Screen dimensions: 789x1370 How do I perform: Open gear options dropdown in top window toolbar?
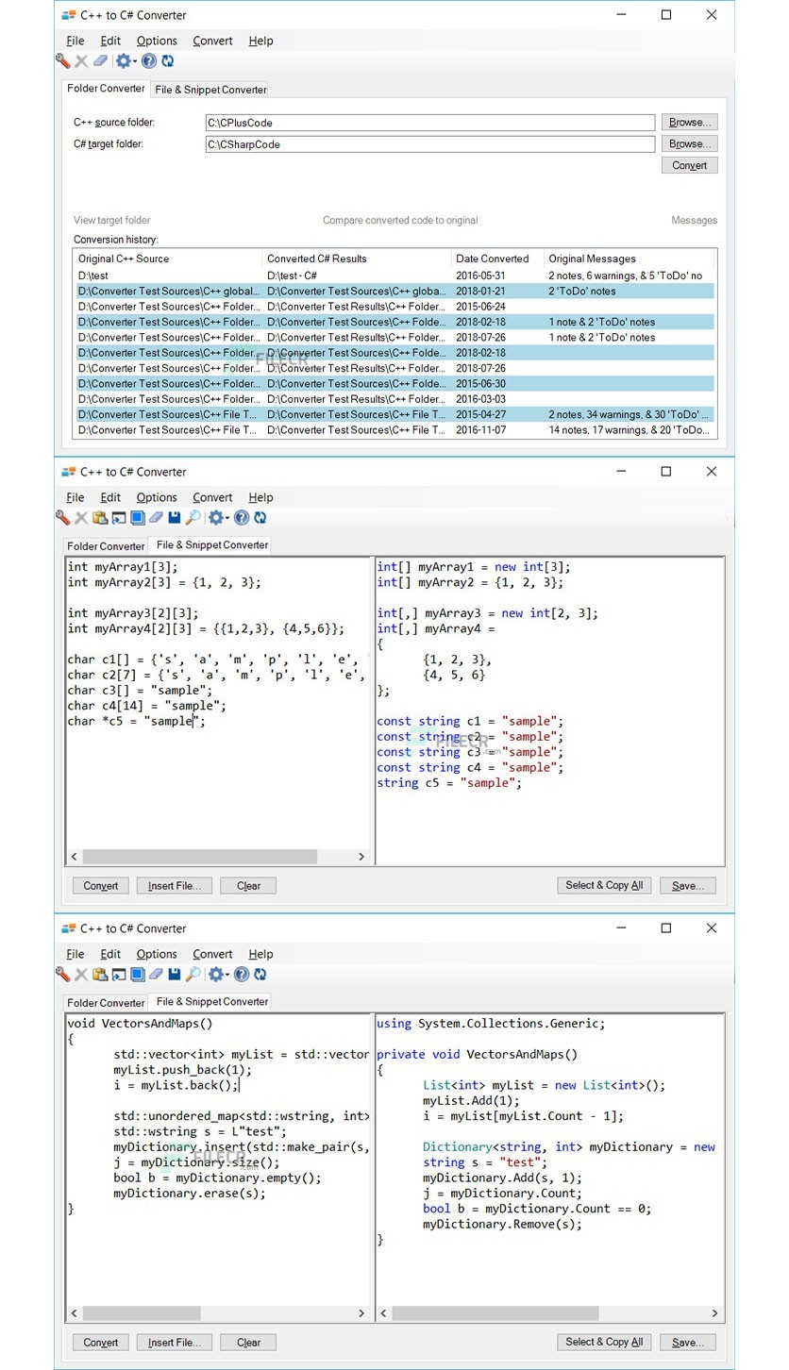click(125, 61)
